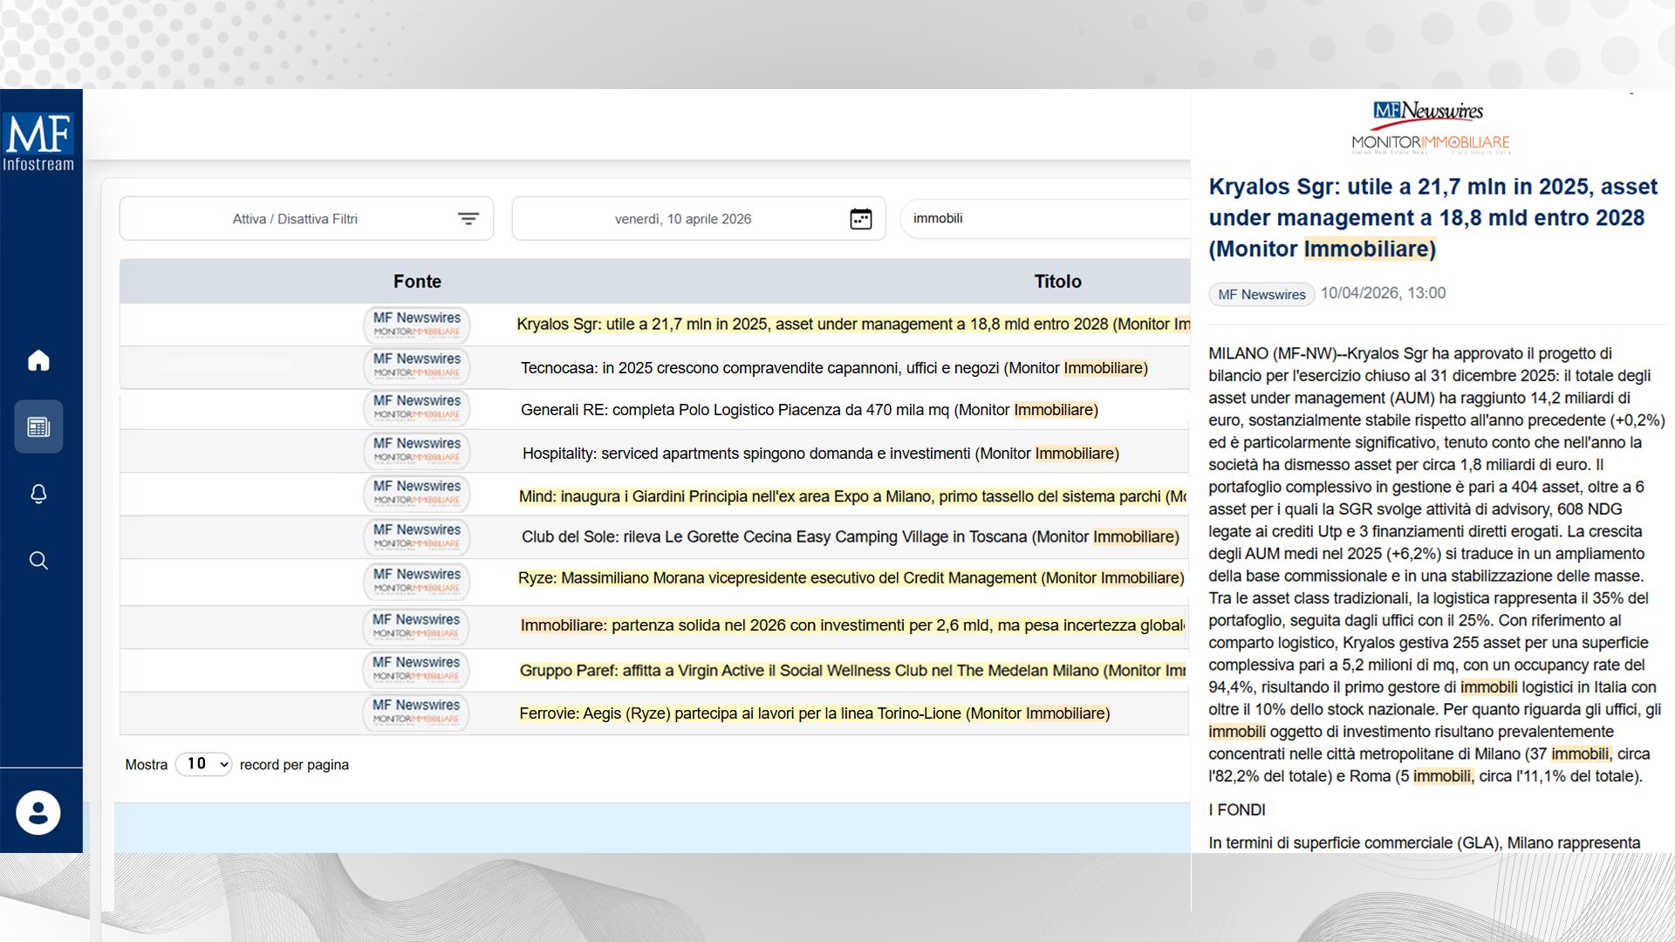Click the Titolo column header
The height and width of the screenshot is (942, 1675).
(x=1057, y=281)
